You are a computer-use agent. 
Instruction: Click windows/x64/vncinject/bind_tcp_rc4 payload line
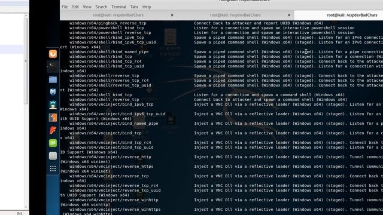click(x=110, y=143)
